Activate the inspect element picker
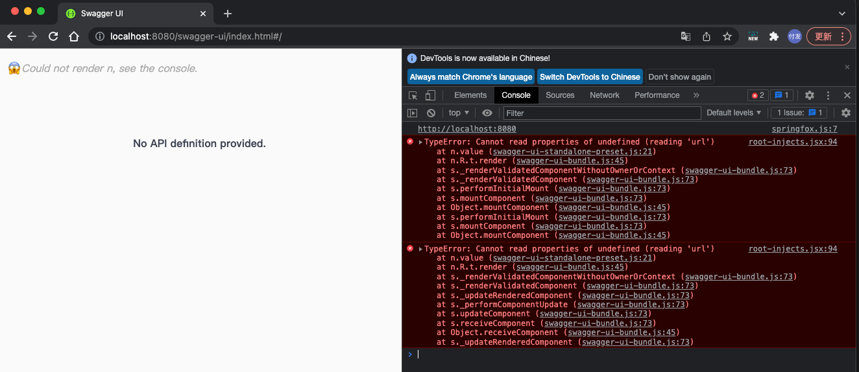Viewport: 859px width, 372px height. pos(413,95)
